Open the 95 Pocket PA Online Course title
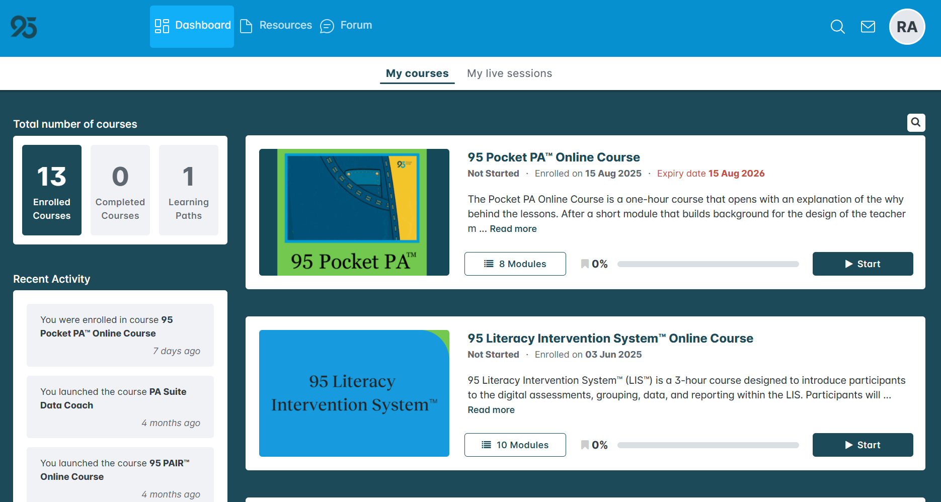941x502 pixels. [x=554, y=157]
